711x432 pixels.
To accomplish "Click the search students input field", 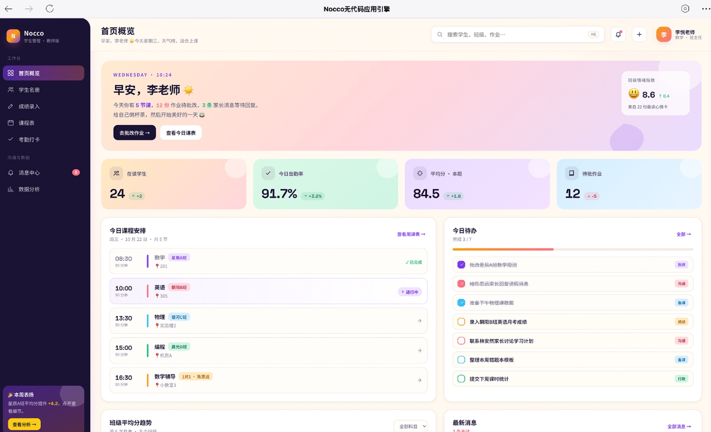I will 517,35.
